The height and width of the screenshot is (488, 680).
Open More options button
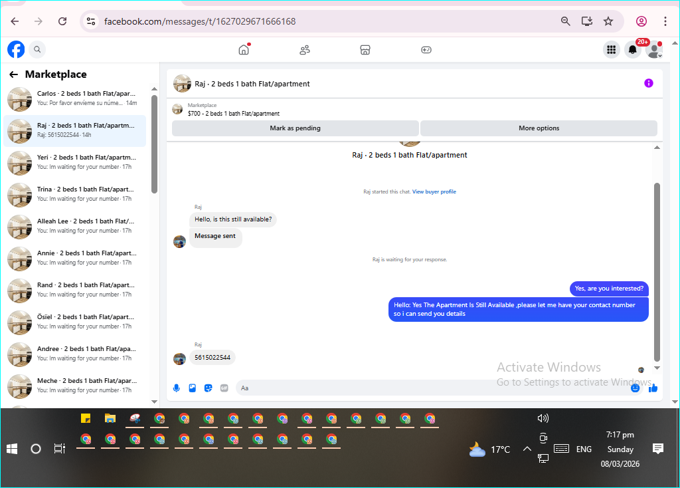[539, 128]
